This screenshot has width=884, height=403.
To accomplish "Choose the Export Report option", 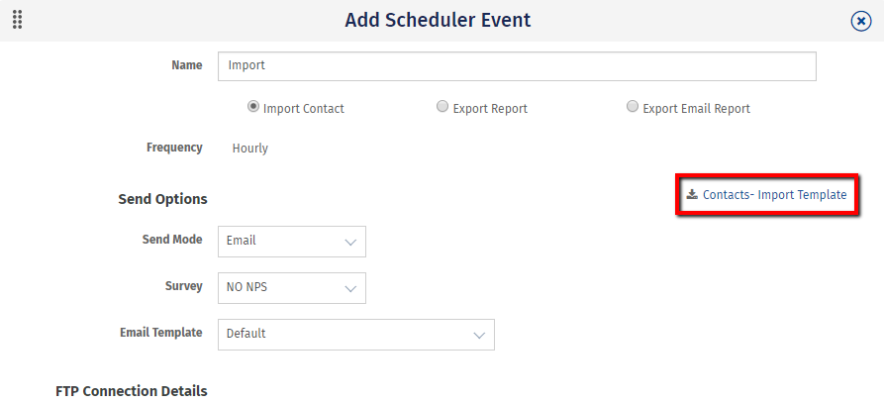I will (442, 107).
